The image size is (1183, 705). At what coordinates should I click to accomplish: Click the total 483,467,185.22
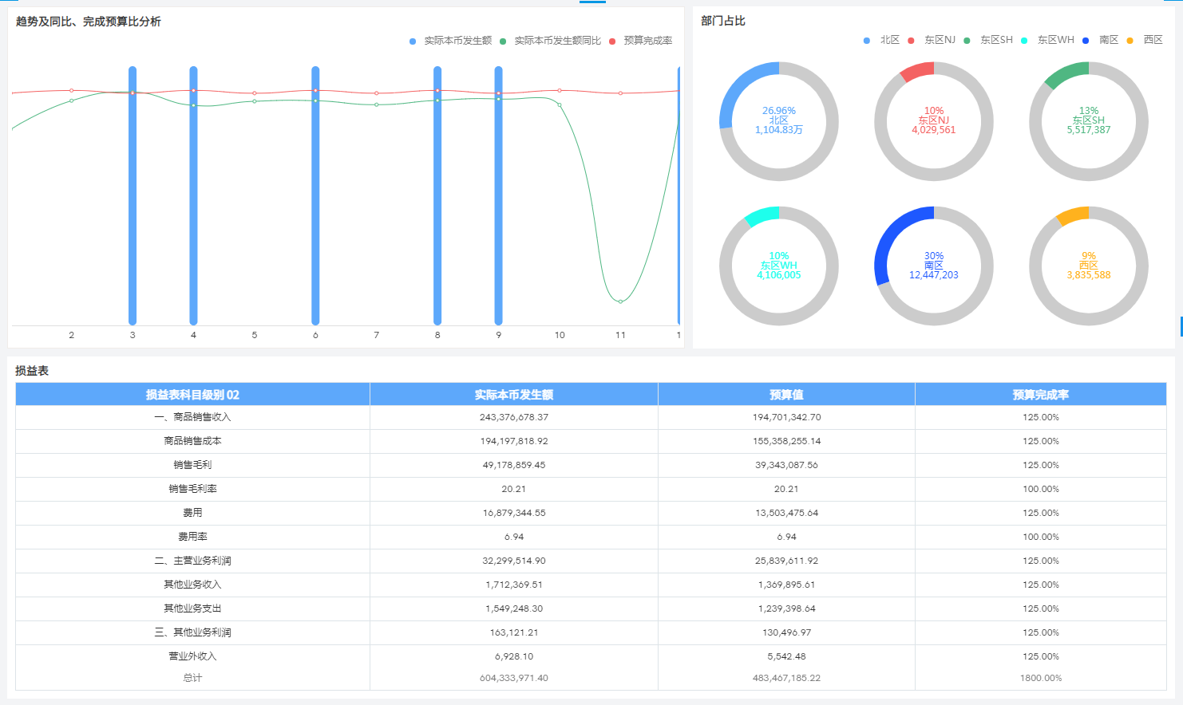tap(786, 678)
